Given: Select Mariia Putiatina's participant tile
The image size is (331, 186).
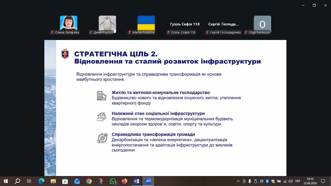Looking at the screenshot, I should tap(146, 23).
